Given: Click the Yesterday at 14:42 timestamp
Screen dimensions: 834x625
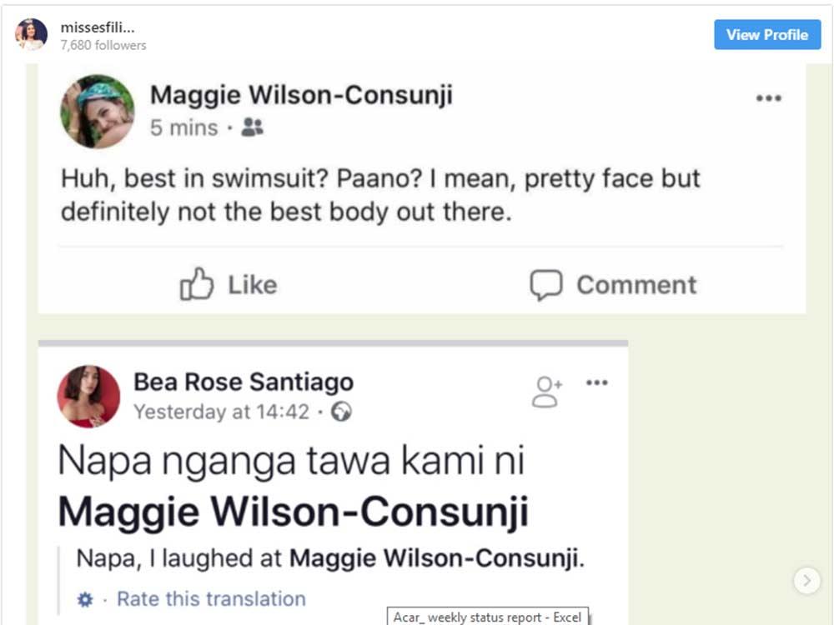Looking at the screenshot, I should [222, 412].
